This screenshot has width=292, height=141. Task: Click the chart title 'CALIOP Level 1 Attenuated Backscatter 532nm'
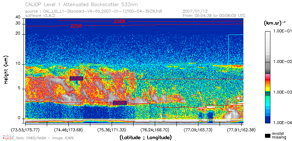82,4
